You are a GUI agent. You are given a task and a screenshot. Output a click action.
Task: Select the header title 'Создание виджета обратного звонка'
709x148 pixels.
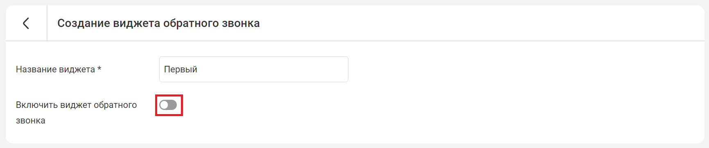click(158, 23)
